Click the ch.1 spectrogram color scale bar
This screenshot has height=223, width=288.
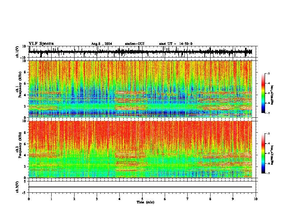tap(263, 93)
